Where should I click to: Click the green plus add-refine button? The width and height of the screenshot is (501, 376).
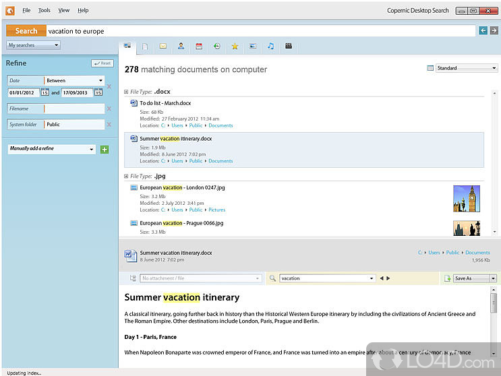[104, 149]
